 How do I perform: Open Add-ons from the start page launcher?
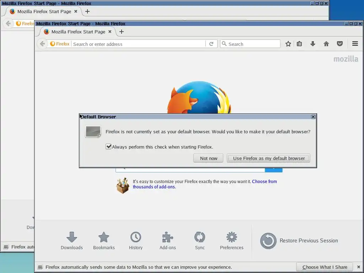[x=168, y=241]
